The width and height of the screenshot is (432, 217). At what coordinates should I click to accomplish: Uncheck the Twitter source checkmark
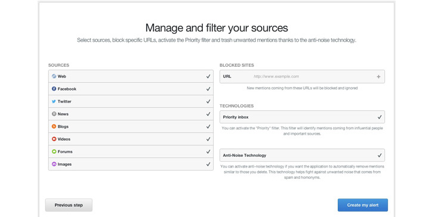pos(208,101)
